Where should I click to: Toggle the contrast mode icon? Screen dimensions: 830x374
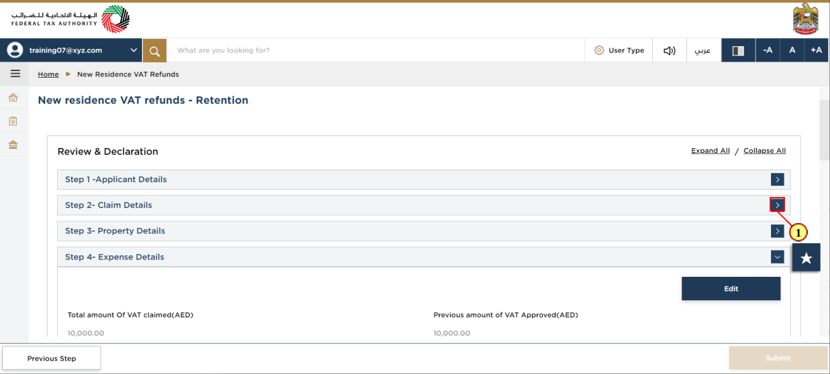tap(738, 50)
